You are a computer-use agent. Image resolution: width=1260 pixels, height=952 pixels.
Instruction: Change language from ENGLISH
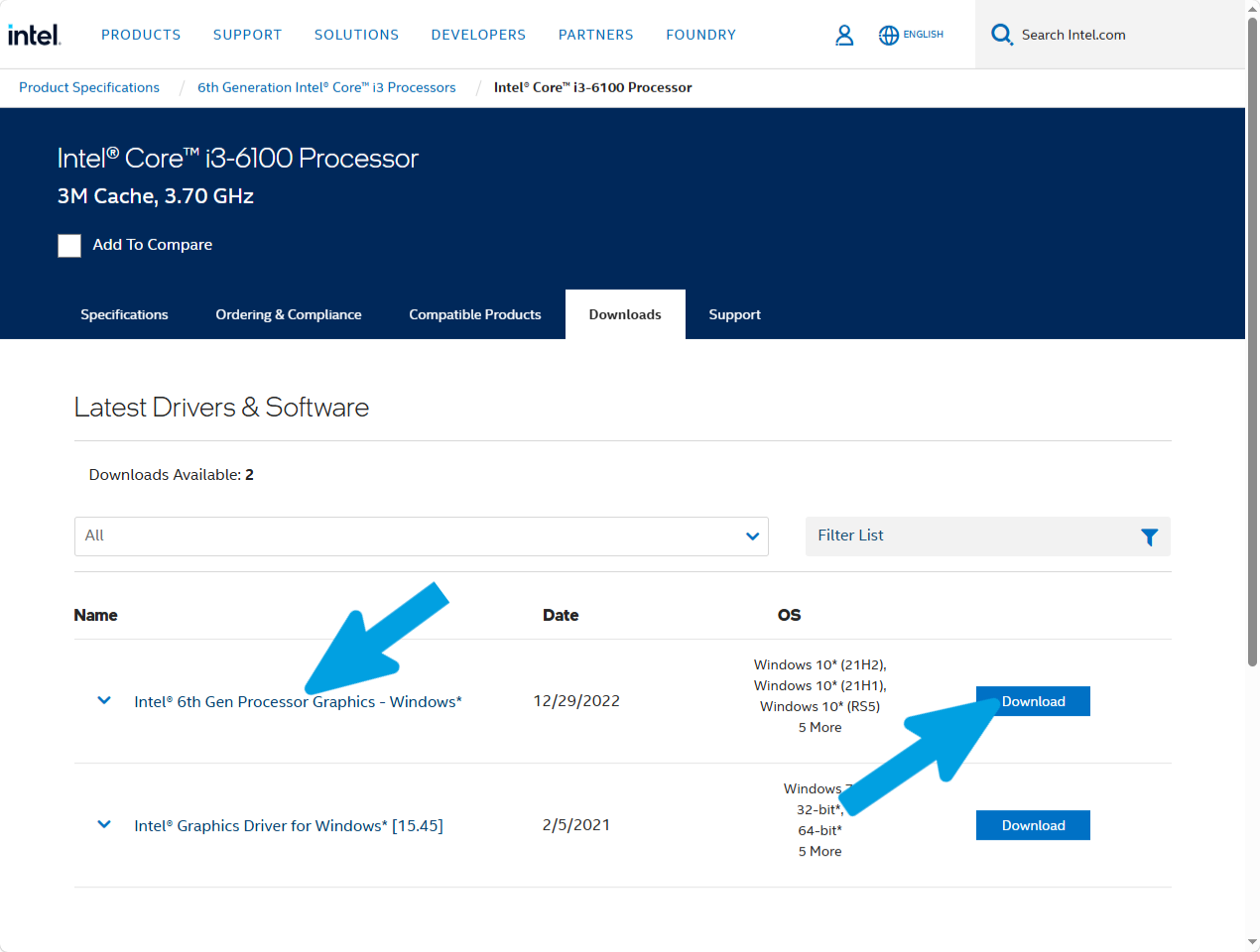tap(924, 35)
